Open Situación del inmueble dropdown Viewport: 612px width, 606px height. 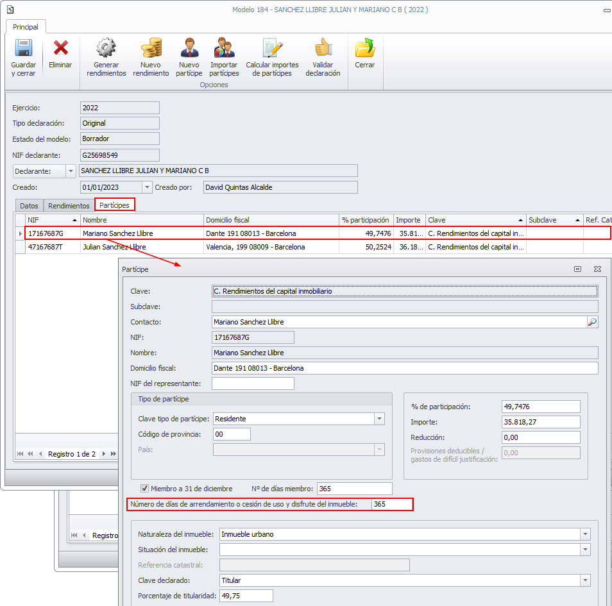tap(585, 550)
